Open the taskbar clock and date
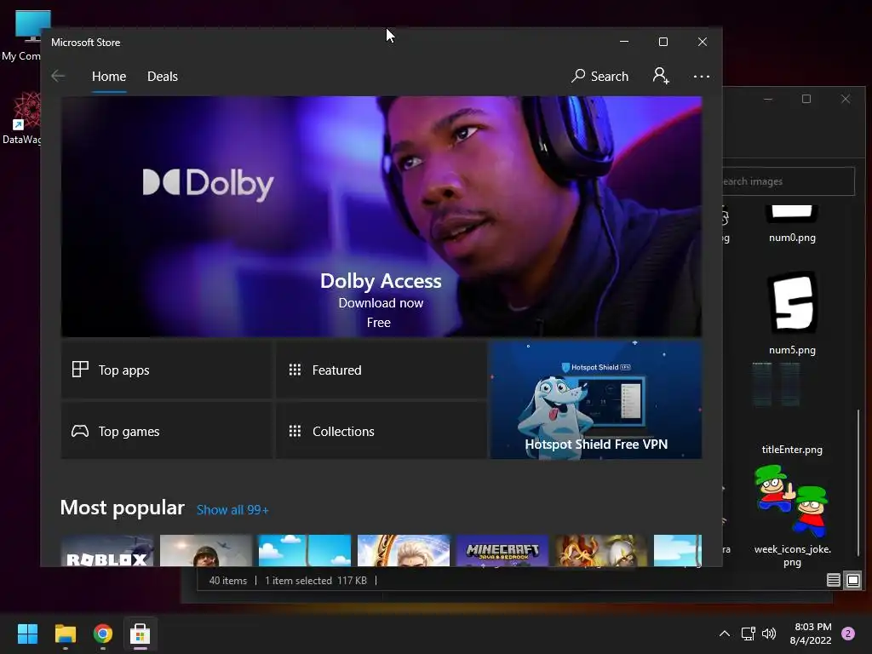The width and height of the screenshot is (872, 654). [x=811, y=634]
